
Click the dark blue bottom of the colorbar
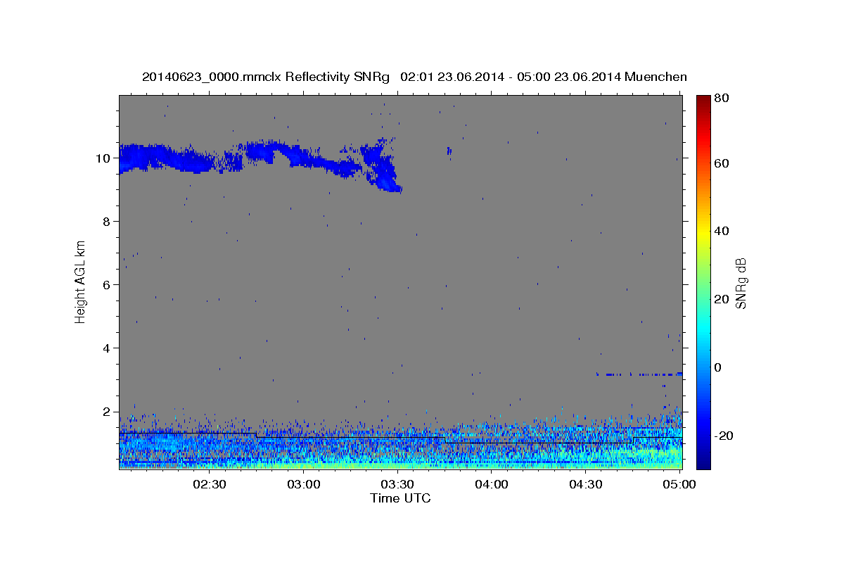[703, 461]
